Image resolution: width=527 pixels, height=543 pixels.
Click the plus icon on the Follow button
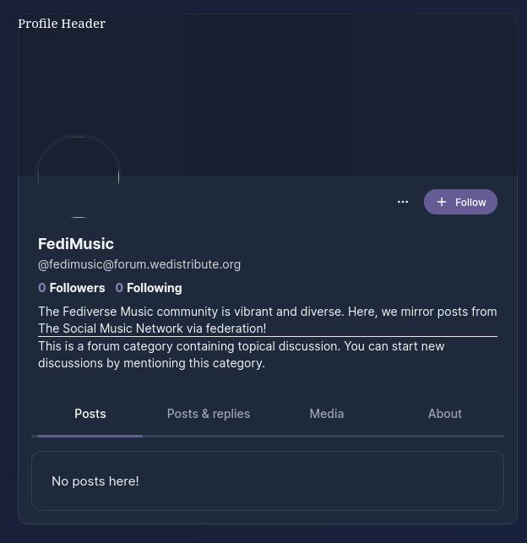click(442, 202)
